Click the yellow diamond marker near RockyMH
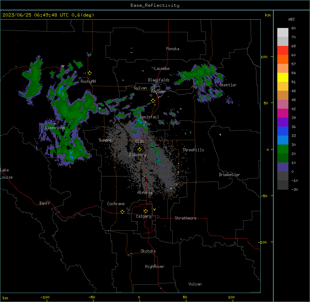This screenshot has width=310, height=302. tap(90, 73)
